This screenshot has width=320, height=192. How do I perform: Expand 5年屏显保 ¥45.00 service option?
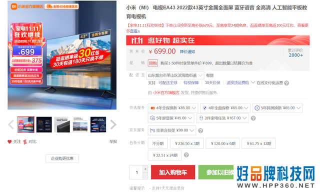(x=171, y=118)
